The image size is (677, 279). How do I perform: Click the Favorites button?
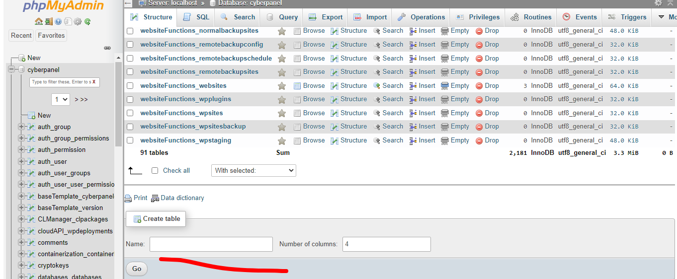pos(51,36)
